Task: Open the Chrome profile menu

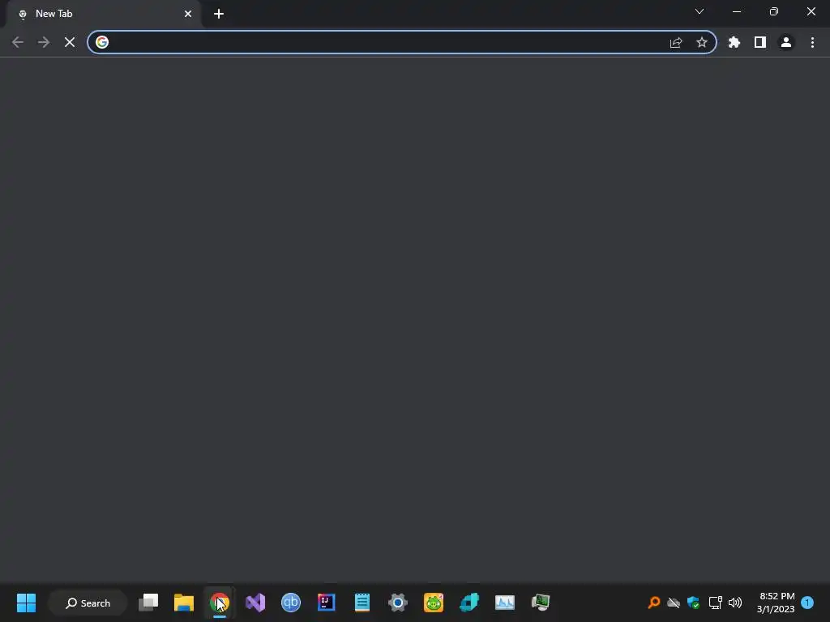Action: [786, 42]
